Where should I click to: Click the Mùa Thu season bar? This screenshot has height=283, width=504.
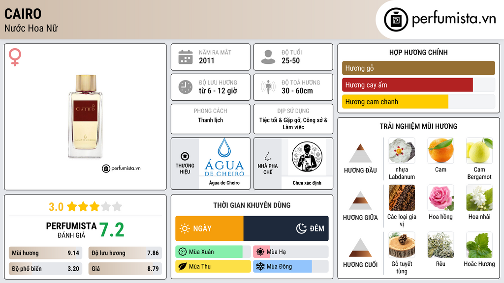coord(213,266)
